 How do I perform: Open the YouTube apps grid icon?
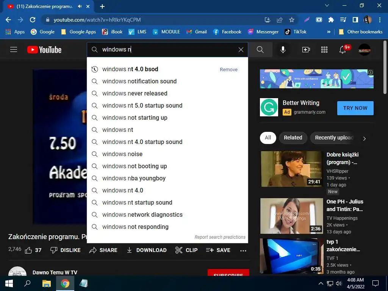324,50
